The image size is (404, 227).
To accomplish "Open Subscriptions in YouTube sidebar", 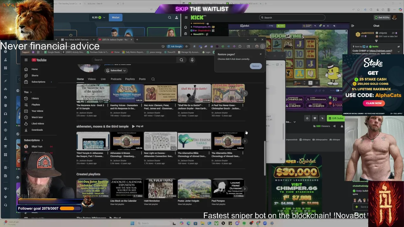I will click(x=38, y=82).
